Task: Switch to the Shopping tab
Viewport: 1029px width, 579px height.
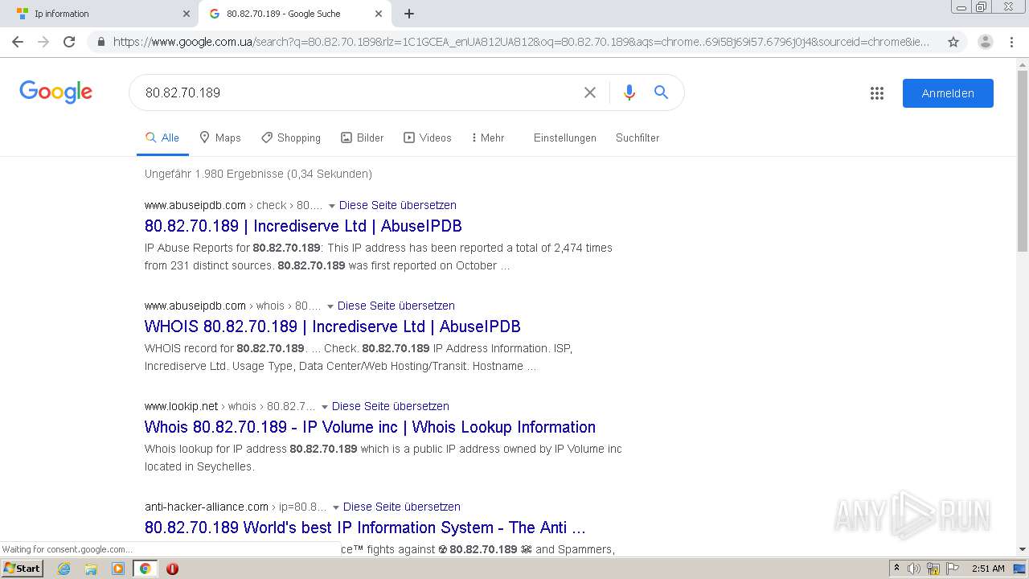Action: click(291, 138)
